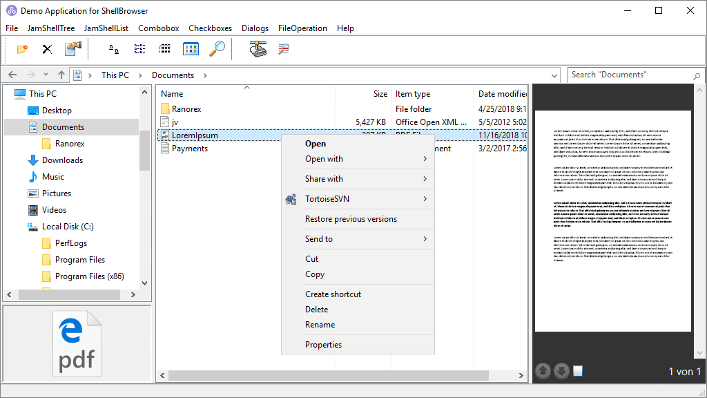Click the properties toolbar icon
This screenshot has height=398, width=707.
click(72, 49)
